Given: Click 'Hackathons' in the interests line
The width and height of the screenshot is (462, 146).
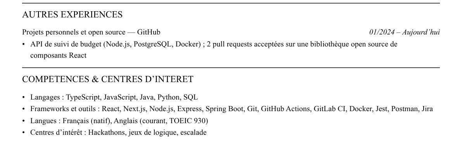Looking at the screenshot, I should click(x=107, y=132).
